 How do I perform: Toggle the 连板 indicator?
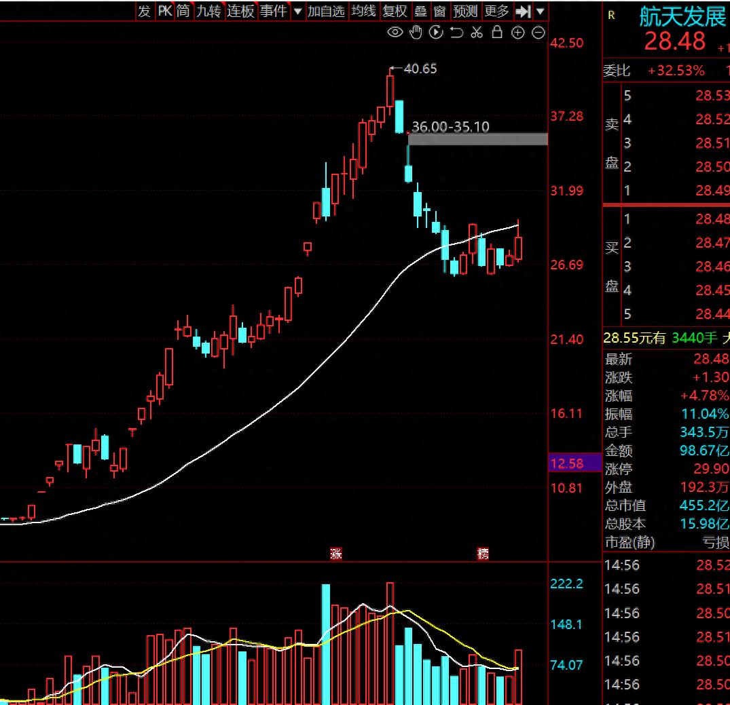[240, 11]
